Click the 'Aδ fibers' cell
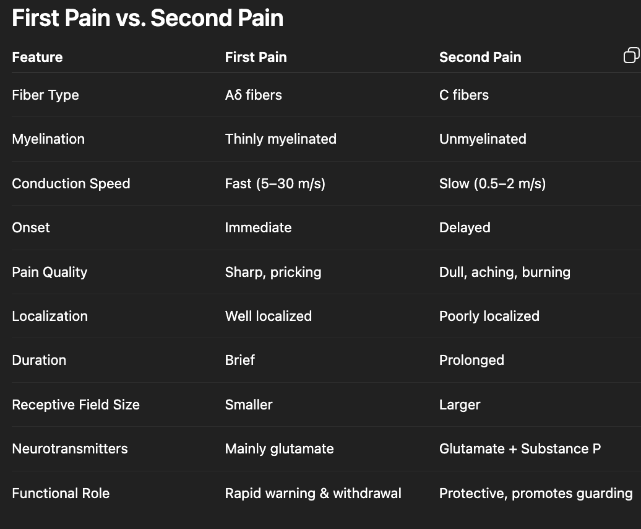 point(253,95)
